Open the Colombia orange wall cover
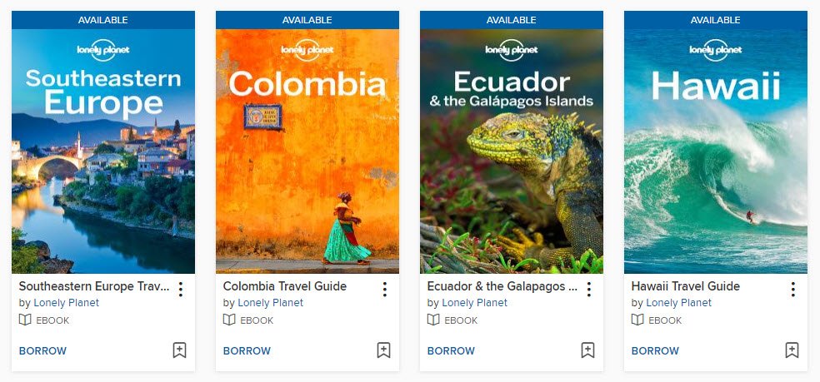820x382 pixels. (x=307, y=151)
